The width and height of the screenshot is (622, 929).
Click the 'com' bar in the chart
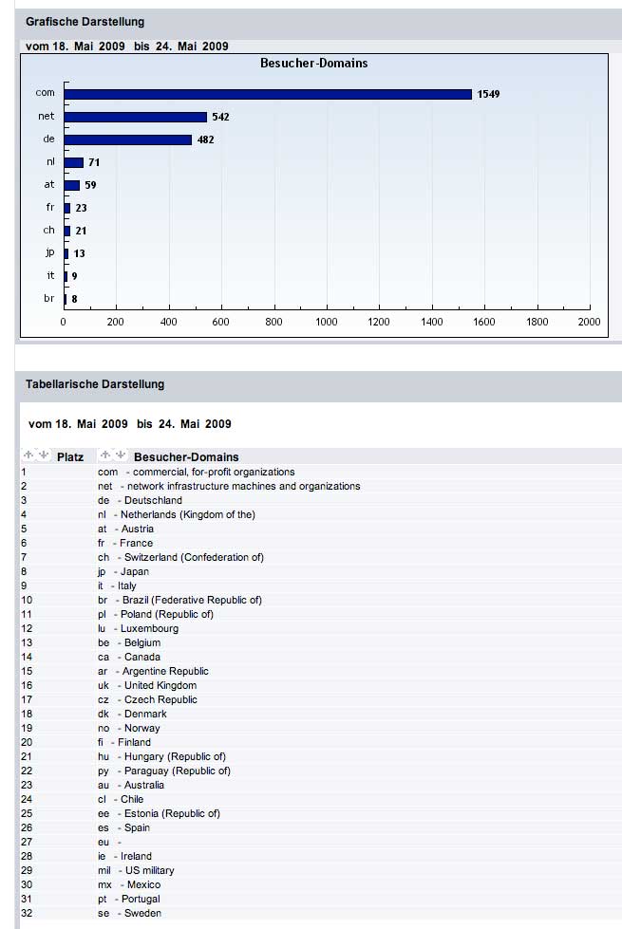pyautogui.click(x=268, y=94)
